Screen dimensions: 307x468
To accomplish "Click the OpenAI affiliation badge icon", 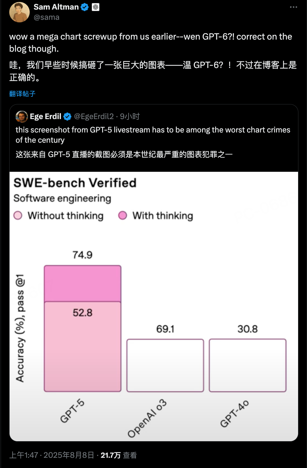I will pyautogui.click(x=95, y=7).
